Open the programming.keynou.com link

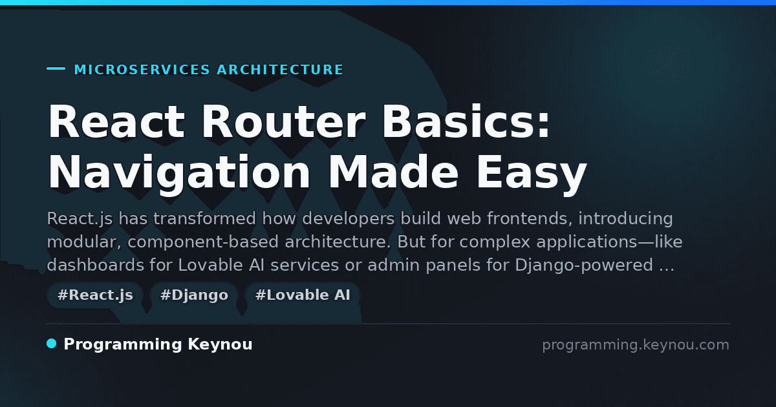(x=636, y=345)
